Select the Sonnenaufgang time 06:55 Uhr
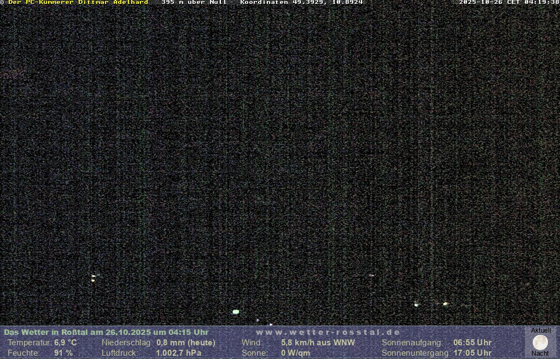The height and width of the screenshot is (359, 560). click(472, 343)
